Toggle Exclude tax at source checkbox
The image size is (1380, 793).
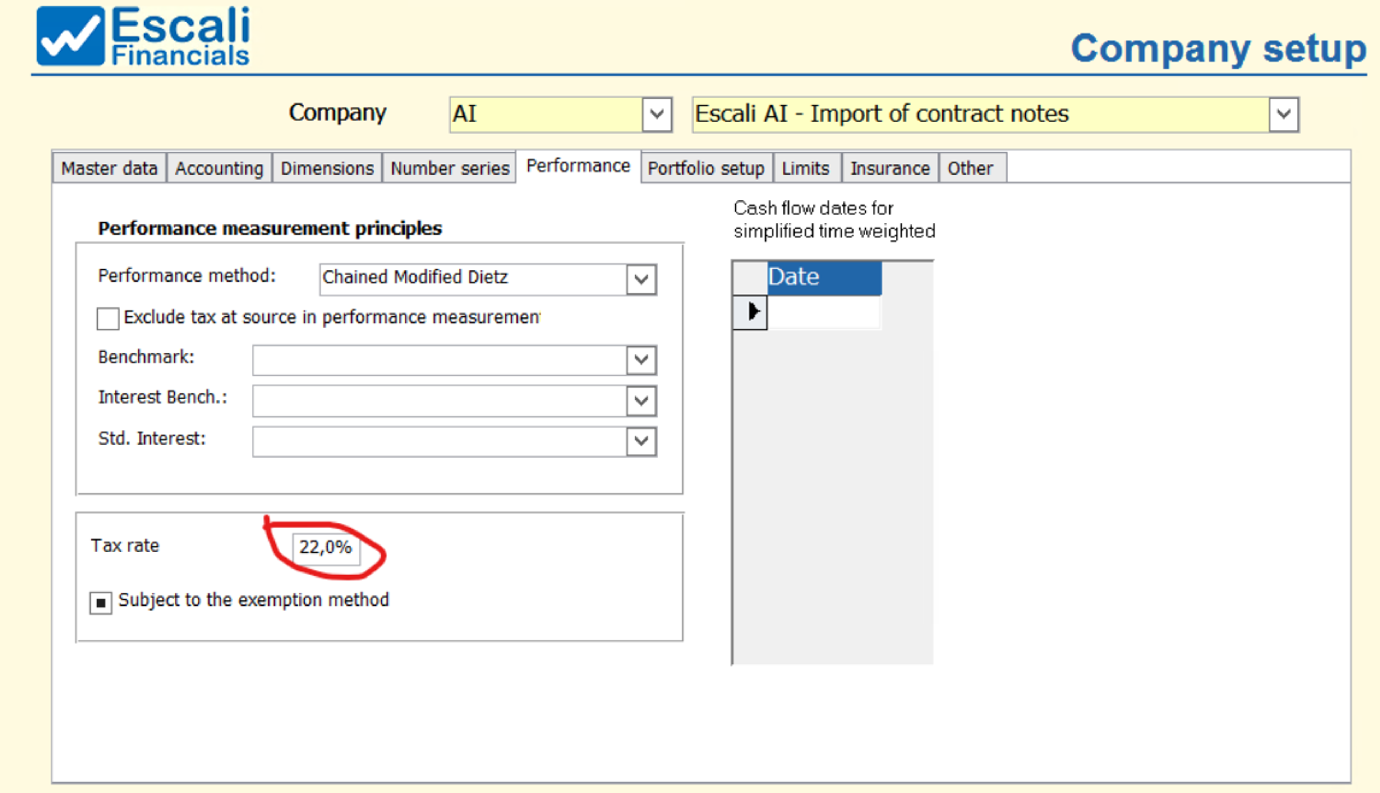[107, 319]
